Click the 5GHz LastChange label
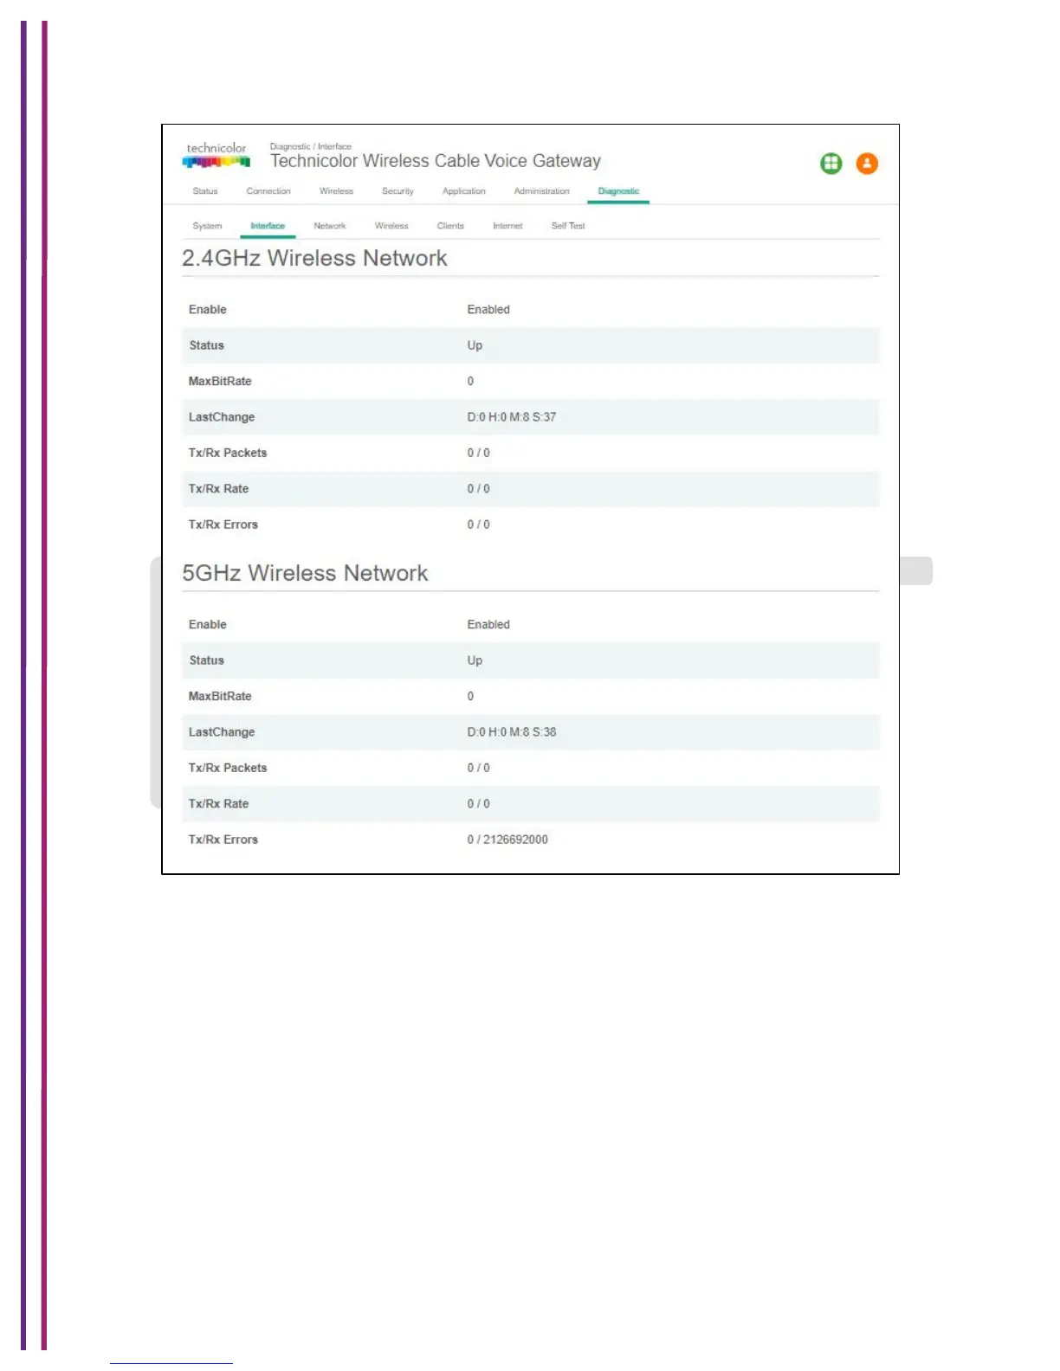The width and height of the screenshot is (1060, 1371). (x=222, y=732)
